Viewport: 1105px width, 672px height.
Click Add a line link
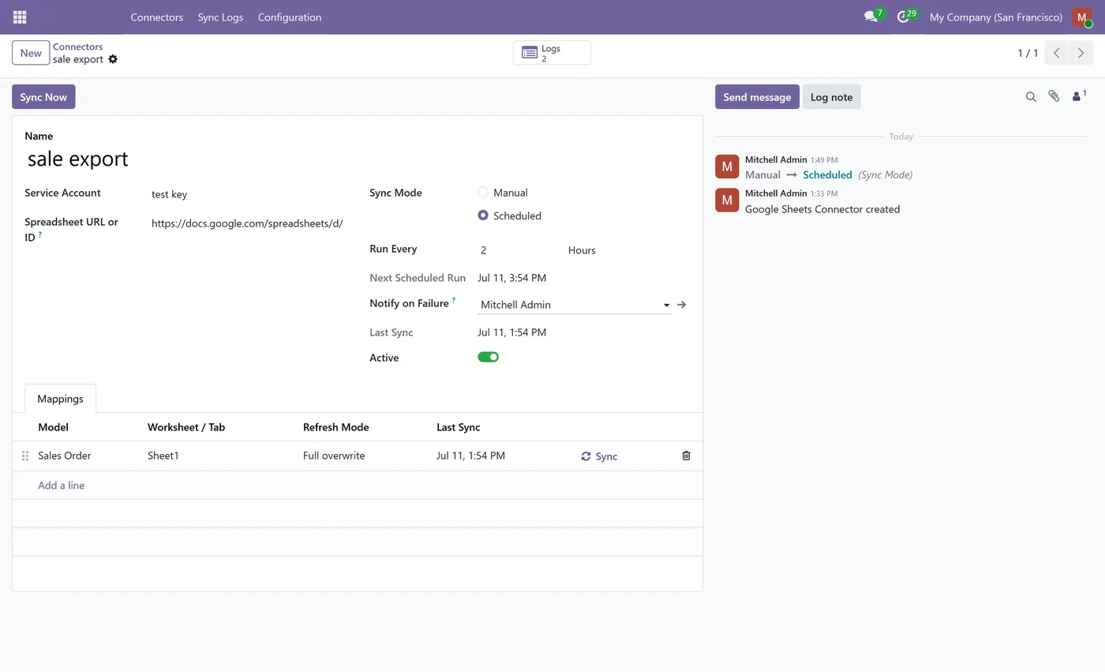(x=61, y=485)
